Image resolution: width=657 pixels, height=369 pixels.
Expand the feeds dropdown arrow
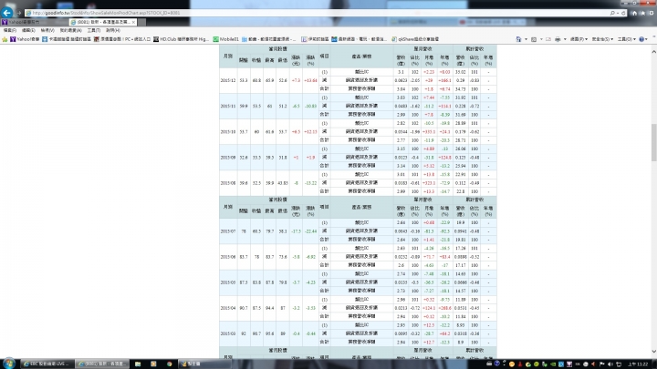(541, 39)
